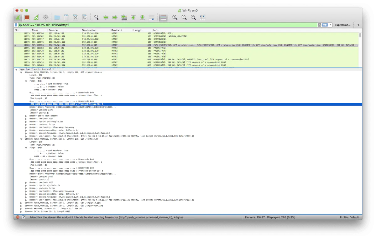
Task: Go to specified packet icon
Action: point(124,18)
